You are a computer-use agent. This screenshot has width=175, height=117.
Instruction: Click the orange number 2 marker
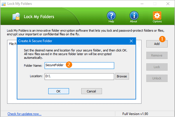69,64
